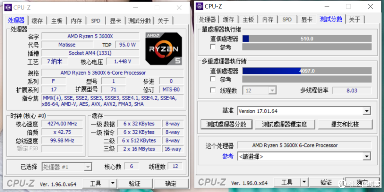Click the CPU-Z app icon in right window title bar
This screenshot has width=384, height=192.
click(x=199, y=6)
